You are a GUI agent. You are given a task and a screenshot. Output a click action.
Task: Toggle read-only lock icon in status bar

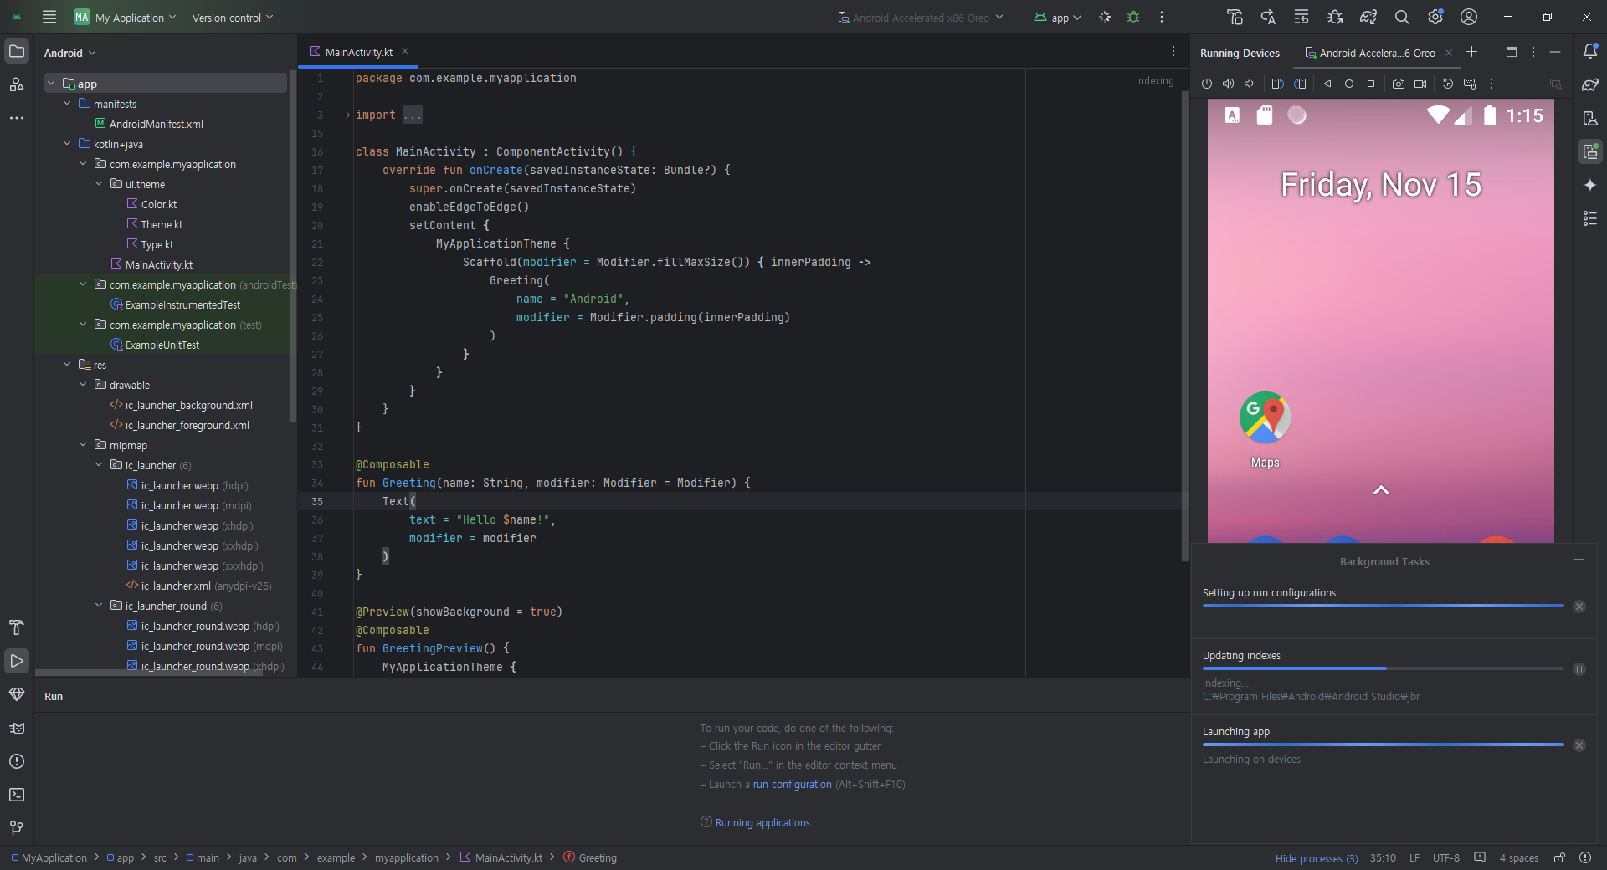click(1560, 857)
